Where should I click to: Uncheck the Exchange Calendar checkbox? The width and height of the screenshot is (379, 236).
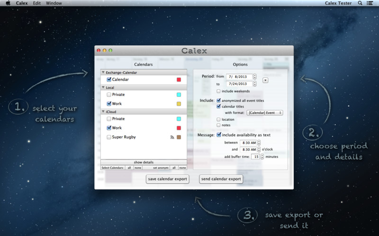pos(109,79)
